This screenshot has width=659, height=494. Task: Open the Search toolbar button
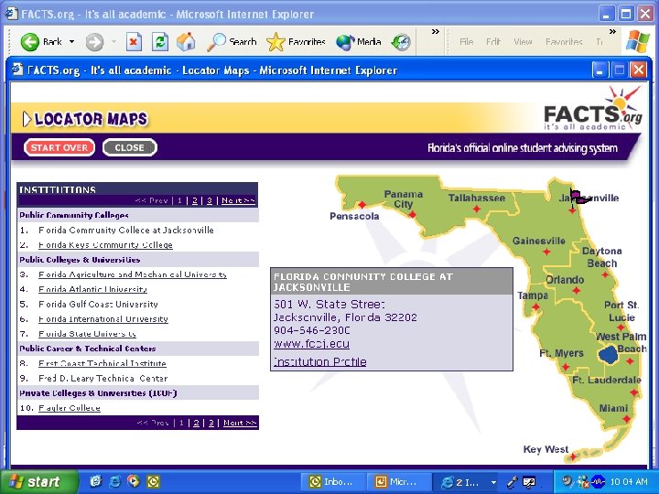pos(232,42)
